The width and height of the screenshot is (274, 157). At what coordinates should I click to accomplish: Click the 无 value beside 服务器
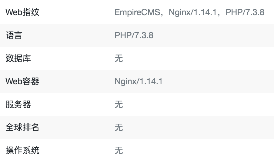point(119,105)
